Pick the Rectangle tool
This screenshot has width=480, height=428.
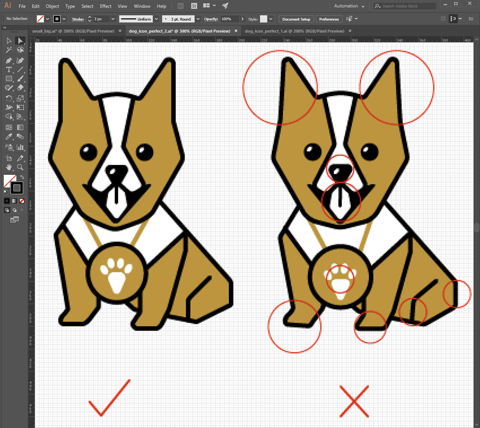[9, 79]
